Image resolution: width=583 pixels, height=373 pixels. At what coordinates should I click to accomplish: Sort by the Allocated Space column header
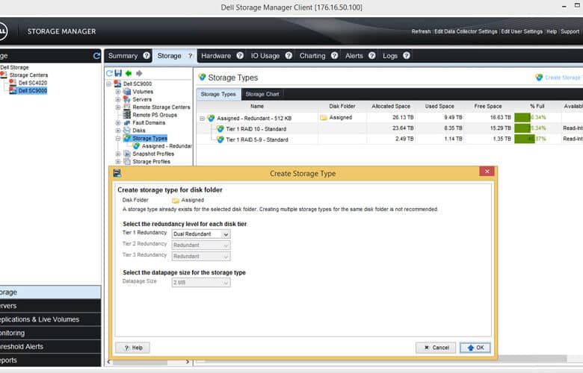(x=391, y=106)
